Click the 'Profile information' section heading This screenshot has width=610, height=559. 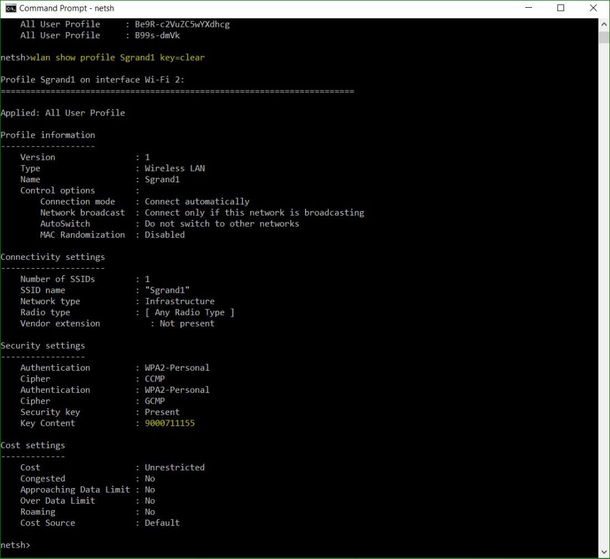click(x=48, y=135)
